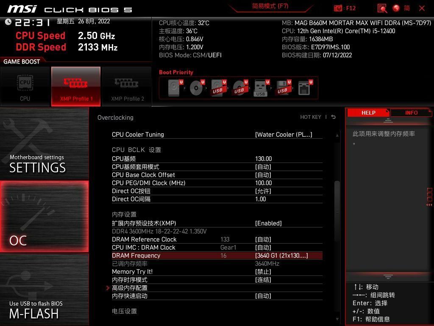Click the F12 screenshot camera icon

point(338,8)
